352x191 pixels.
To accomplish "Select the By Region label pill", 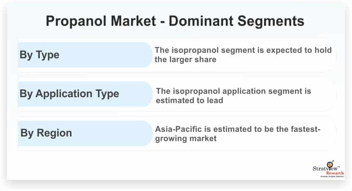I will click(x=85, y=133).
